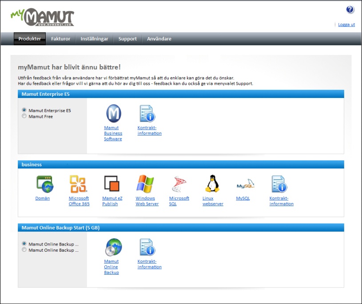Open the Mamut Online Backup disc icon
Viewport: 362px width, 304px height.
(114, 247)
